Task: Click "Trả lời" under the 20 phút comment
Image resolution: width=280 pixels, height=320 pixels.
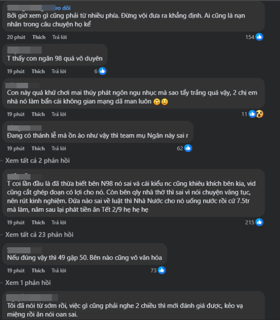Action: tap(59, 37)
